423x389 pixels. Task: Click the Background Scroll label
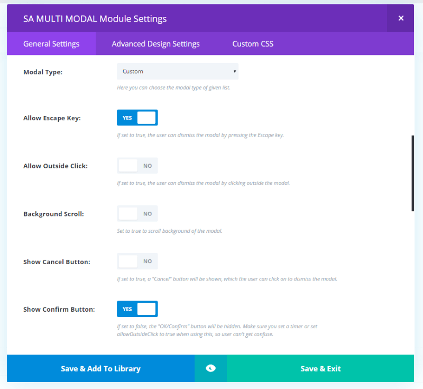pos(54,214)
